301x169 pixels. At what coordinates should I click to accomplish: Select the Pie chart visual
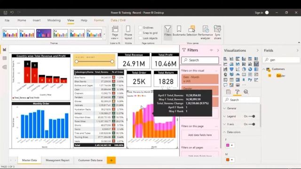pos(244,69)
